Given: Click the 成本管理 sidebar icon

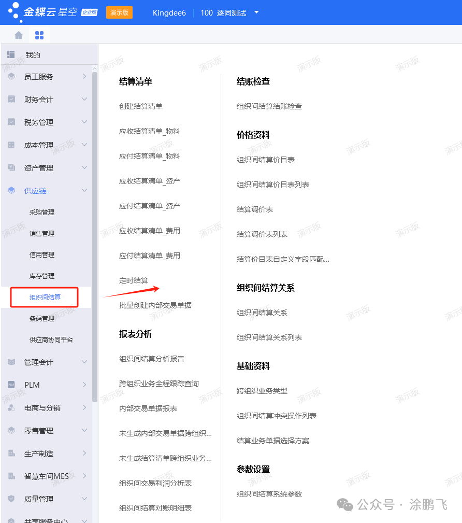Looking at the screenshot, I should (x=11, y=145).
